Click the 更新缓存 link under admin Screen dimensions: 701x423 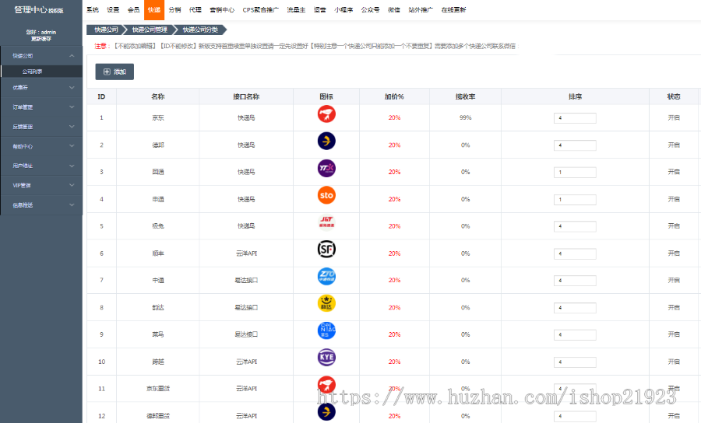tap(41, 38)
